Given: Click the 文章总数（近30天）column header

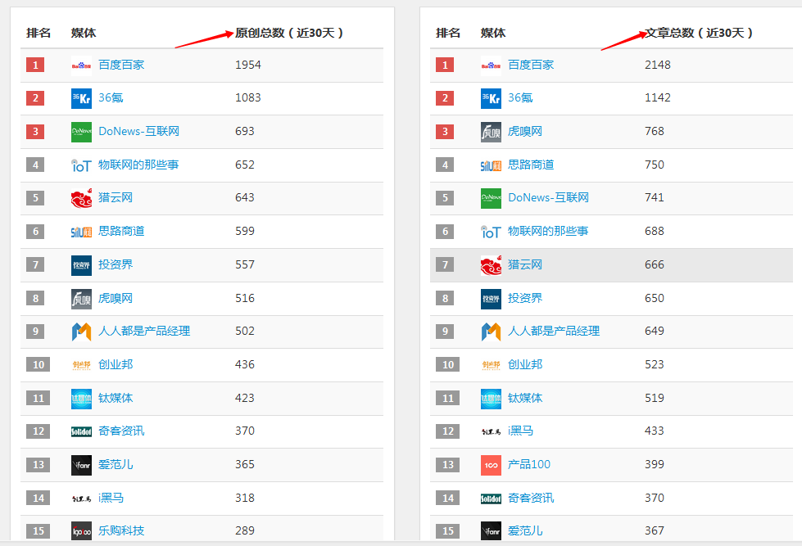Looking at the screenshot, I should tap(700, 33).
